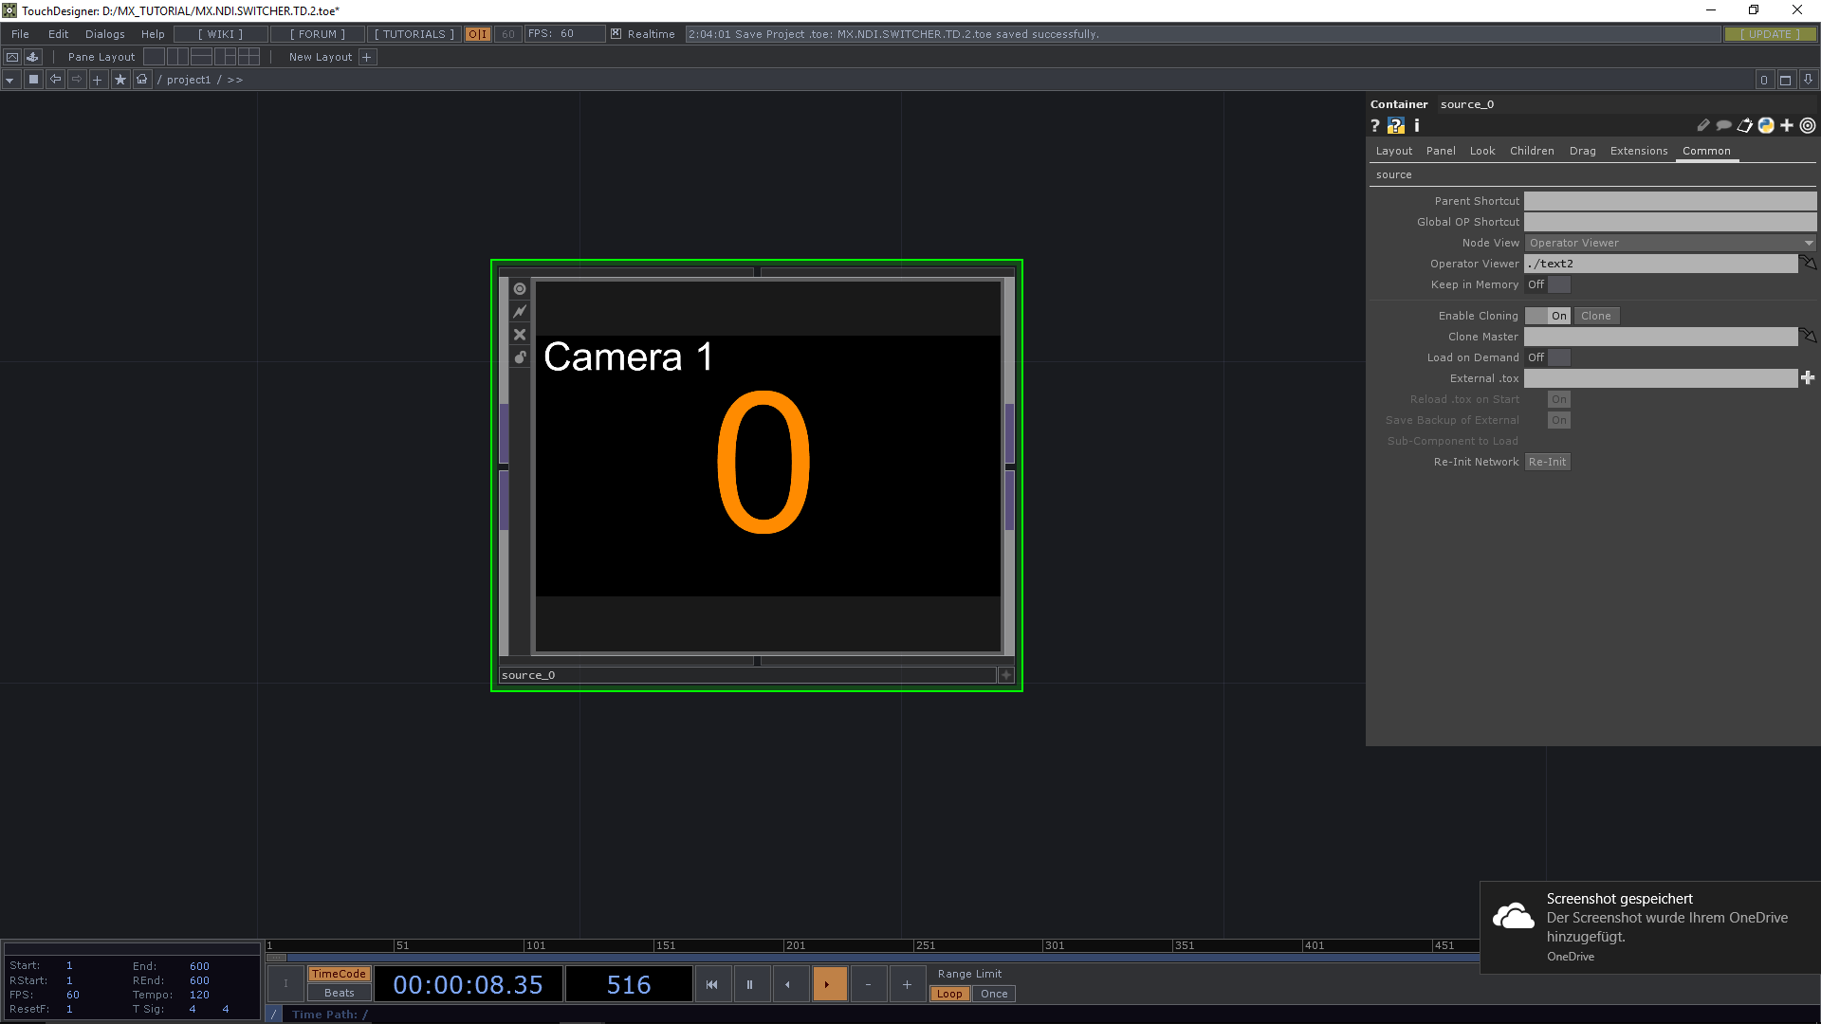Switch to the Panel parameter tab

(x=1441, y=151)
